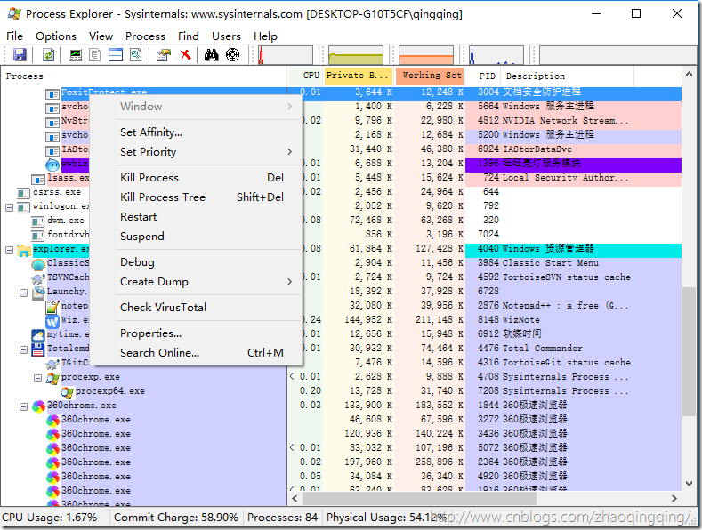The image size is (702, 530).
Task: Collapse the parent 360chrome.exe tree node
Action: (23, 407)
